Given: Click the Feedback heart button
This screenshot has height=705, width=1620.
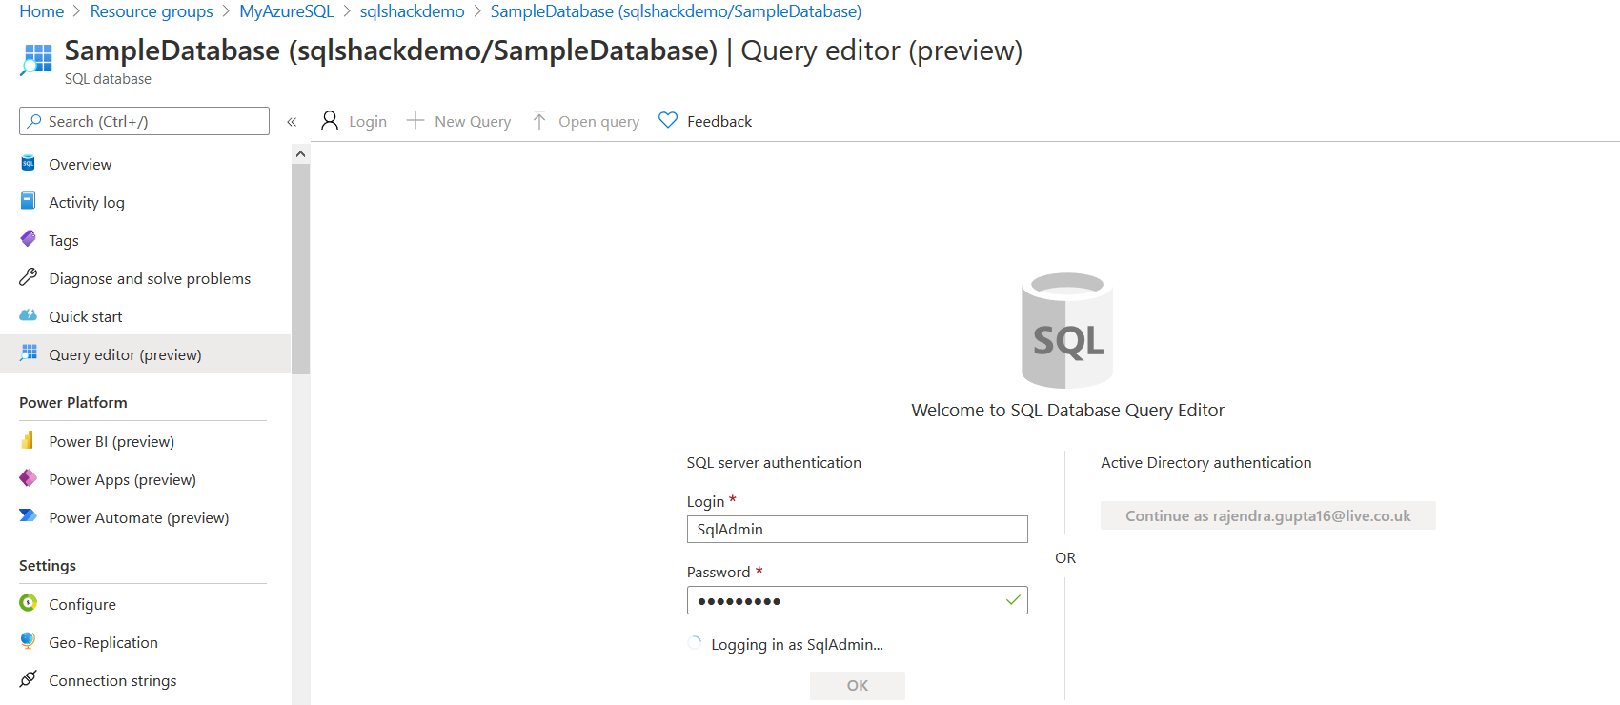Looking at the screenshot, I should [705, 121].
